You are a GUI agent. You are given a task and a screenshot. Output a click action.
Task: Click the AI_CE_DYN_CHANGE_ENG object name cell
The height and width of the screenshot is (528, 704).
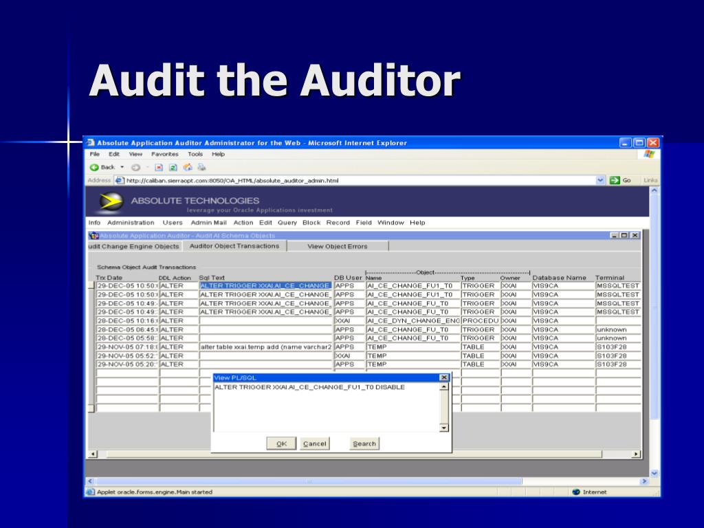coord(413,320)
